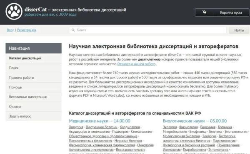Screen dimensions: 250x154
Task: Click the shopping cart icon
Action: click(x=204, y=12)
